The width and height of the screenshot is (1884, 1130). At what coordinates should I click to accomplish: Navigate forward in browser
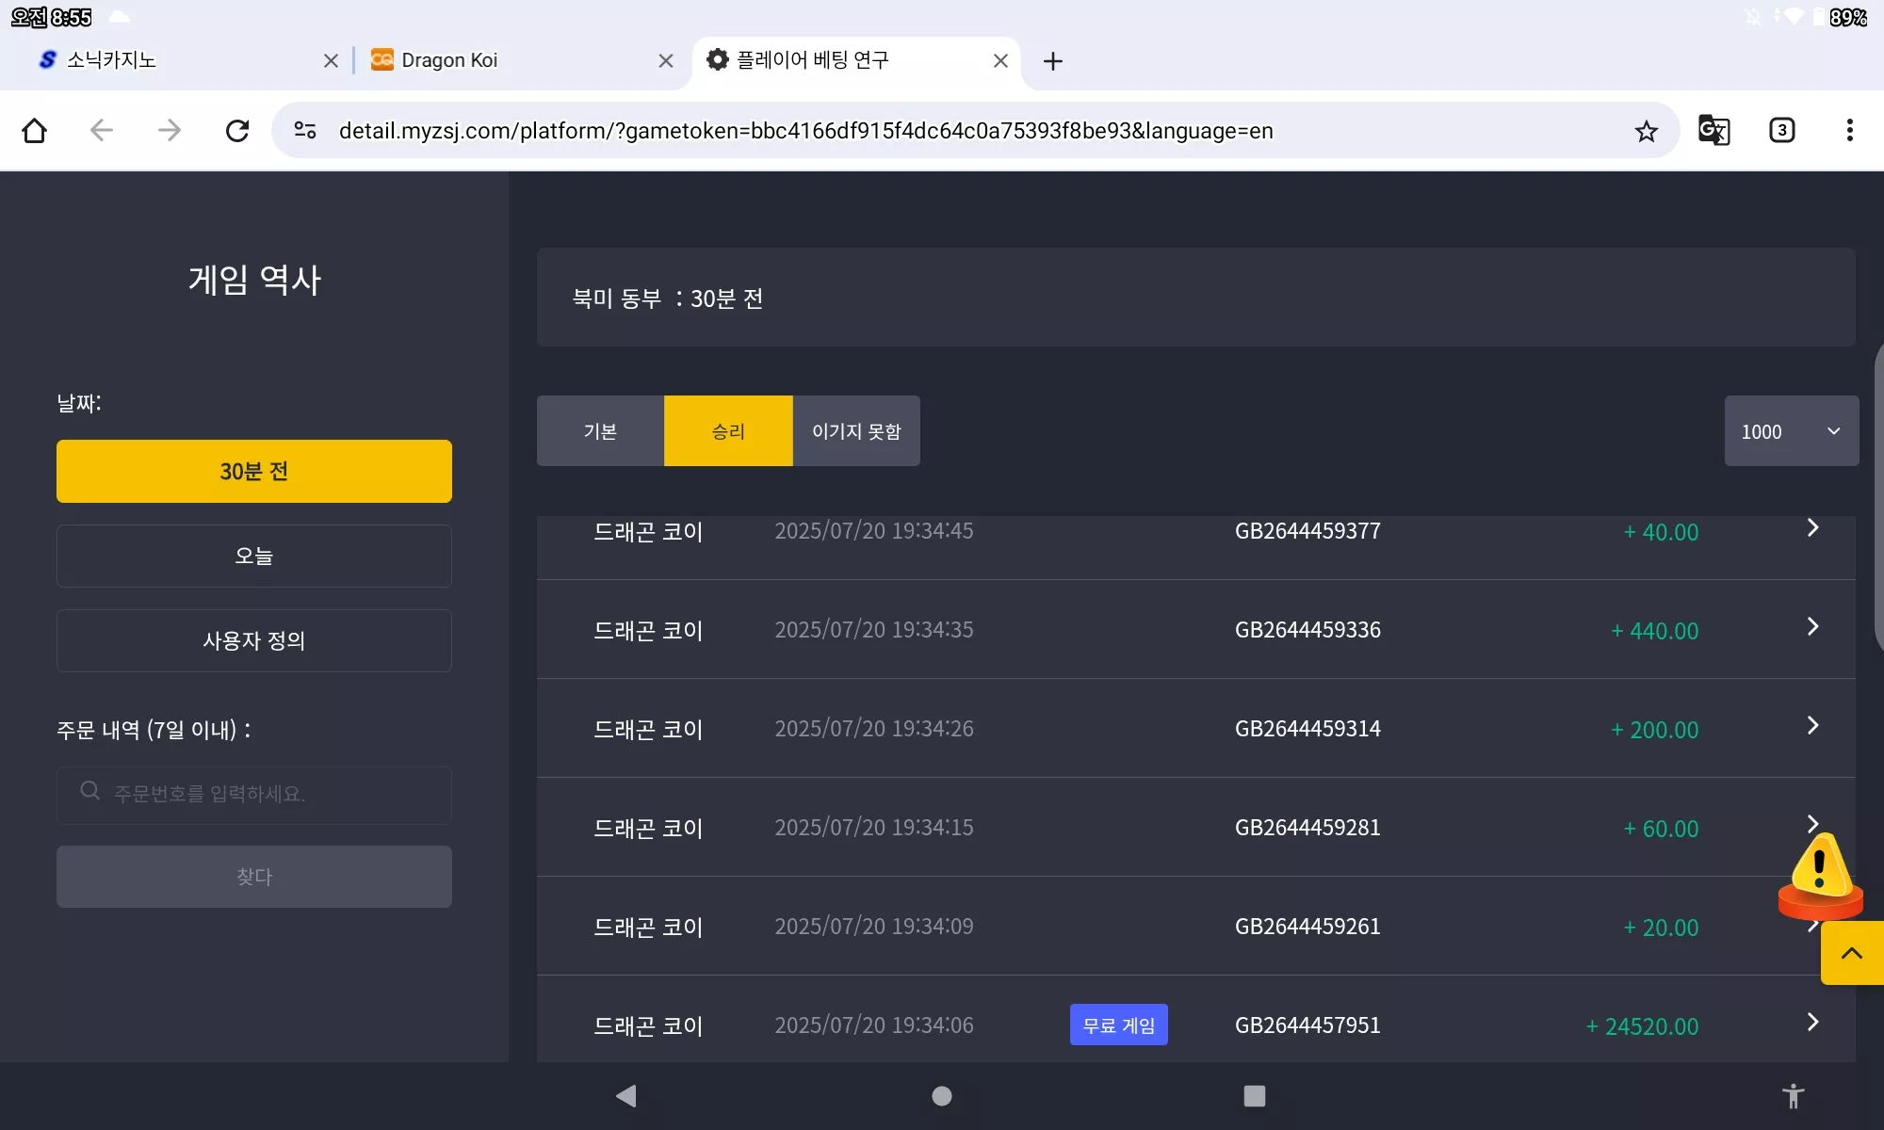(170, 130)
